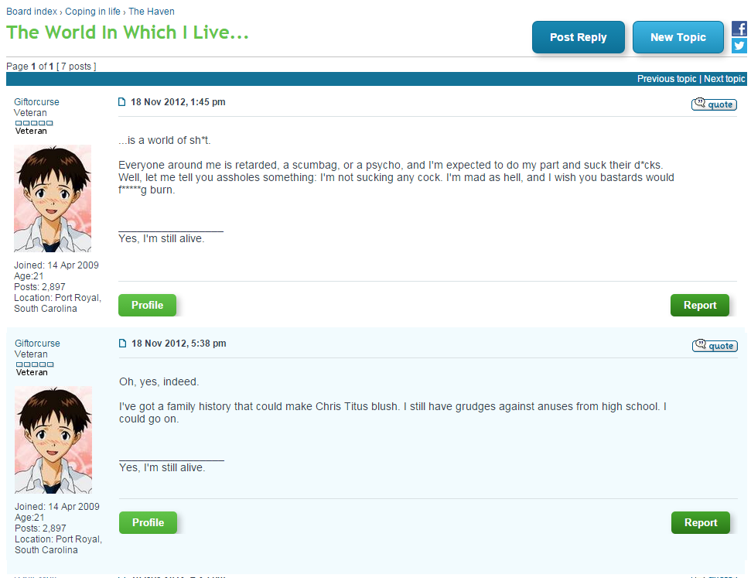Share topic via Facebook icon
The width and height of the screenshot is (751, 578).
[739, 29]
